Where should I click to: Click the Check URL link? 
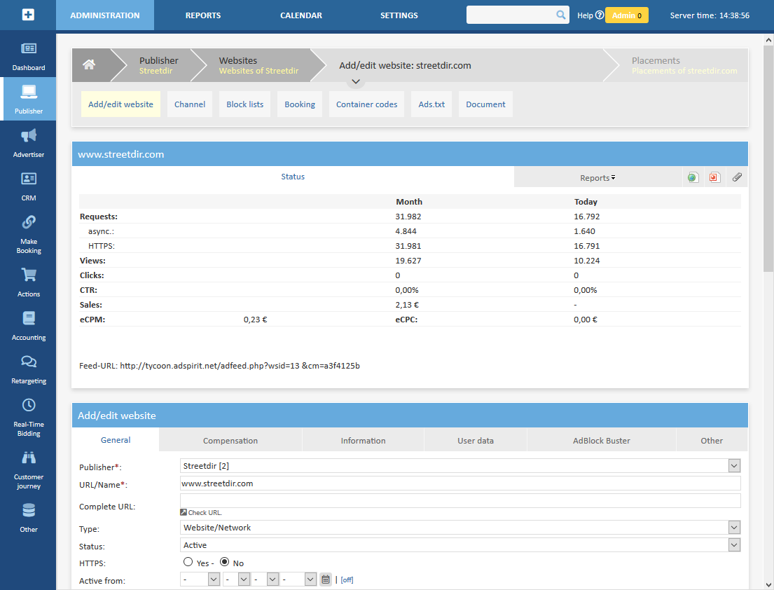pos(205,513)
